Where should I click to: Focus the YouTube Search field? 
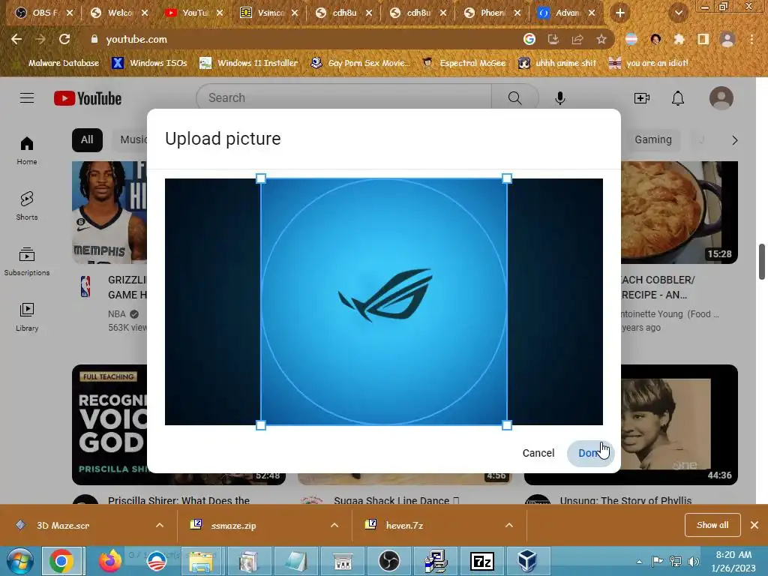coord(343,97)
